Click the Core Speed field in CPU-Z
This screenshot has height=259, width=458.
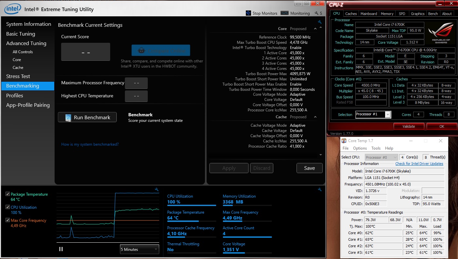(371, 85)
